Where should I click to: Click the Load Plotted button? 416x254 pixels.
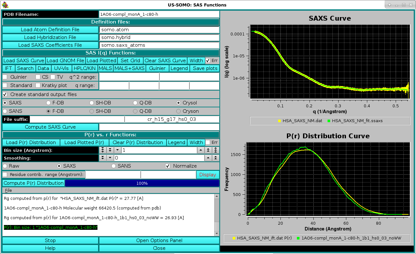(101, 61)
